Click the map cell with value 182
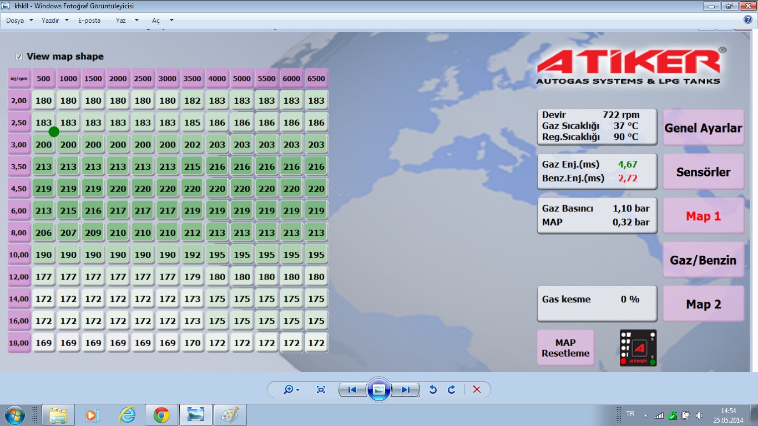Screen dimensions: 758x426 click(192, 100)
